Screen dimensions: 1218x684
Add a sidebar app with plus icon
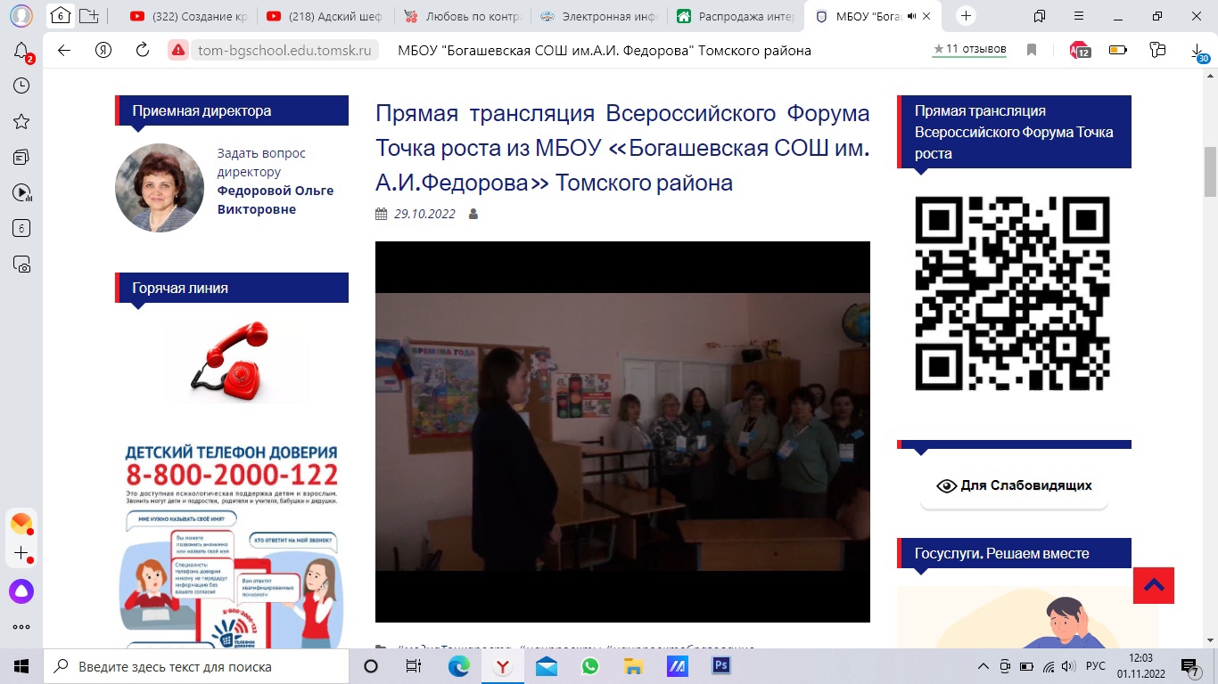[21, 554]
